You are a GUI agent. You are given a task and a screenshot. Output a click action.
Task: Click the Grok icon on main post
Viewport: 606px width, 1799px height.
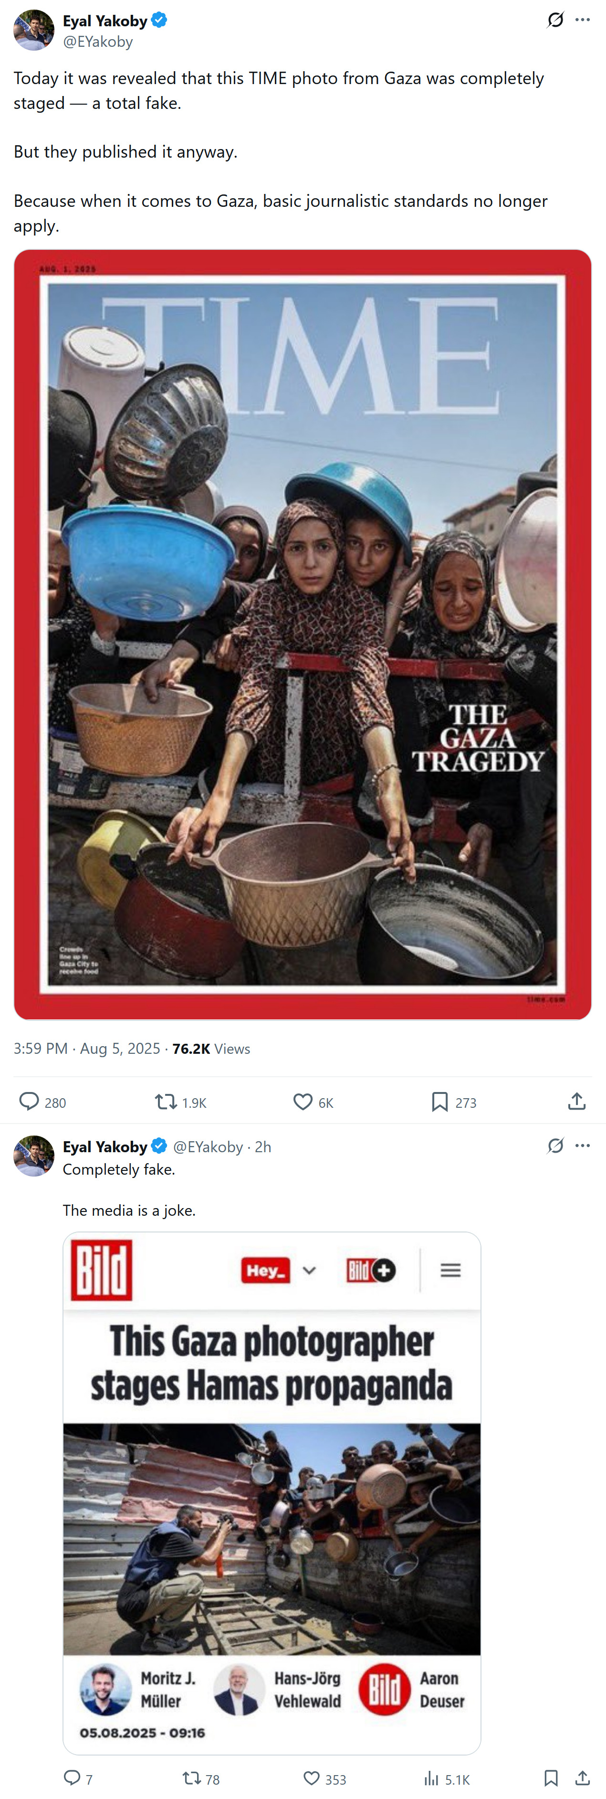[555, 20]
